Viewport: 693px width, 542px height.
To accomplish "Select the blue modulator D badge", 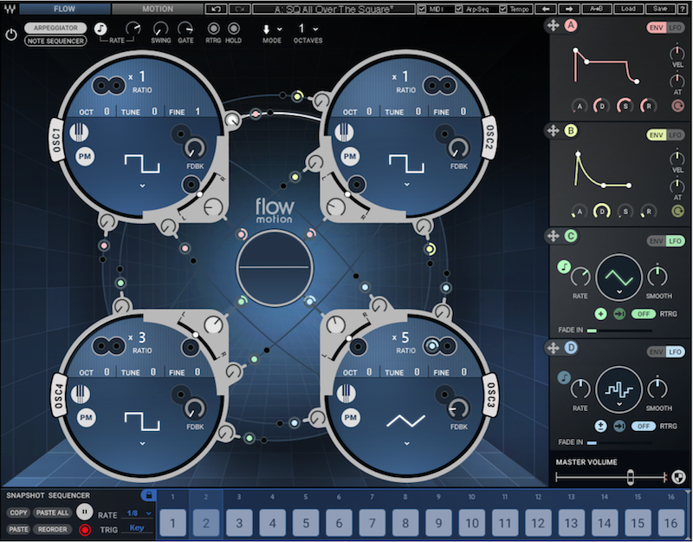I will [571, 348].
